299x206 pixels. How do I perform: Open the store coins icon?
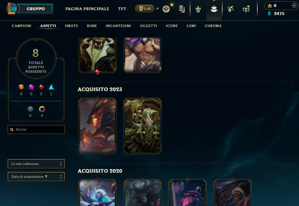[x=246, y=9]
